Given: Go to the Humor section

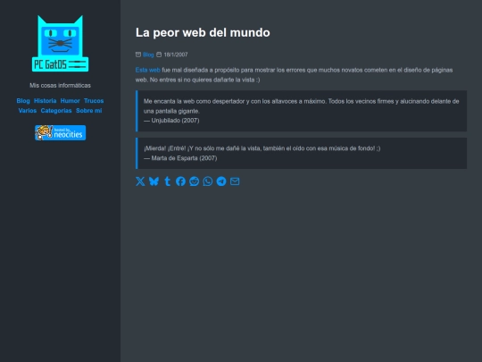Looking at the screenshot, I should 71,101.
